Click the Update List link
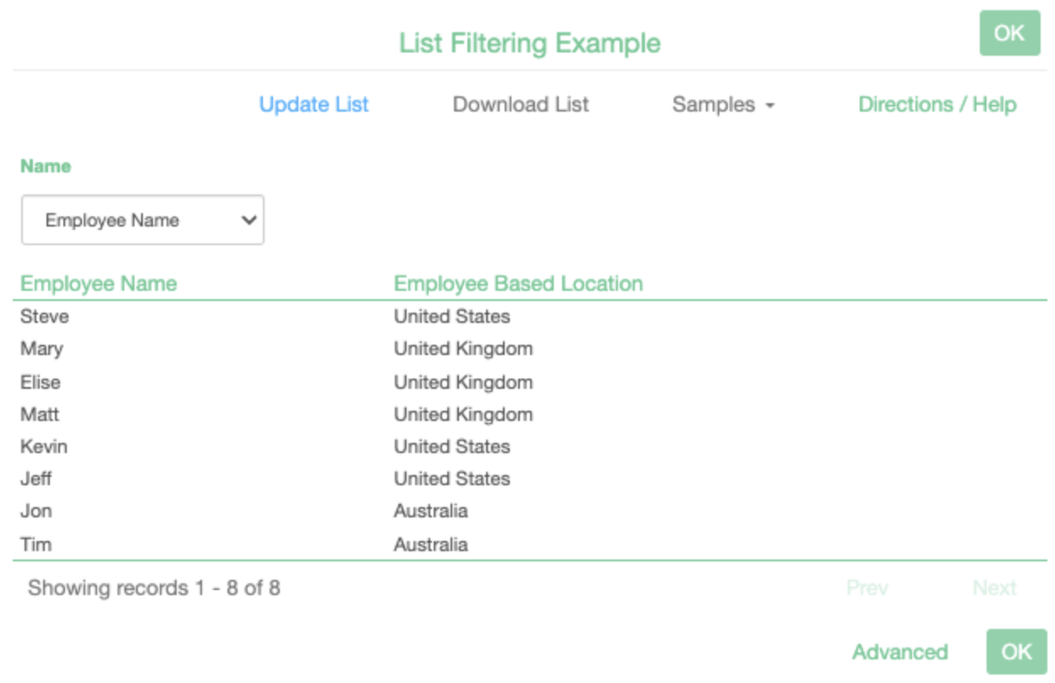Screen dimensions: 1055x683 tap(314, 105)
